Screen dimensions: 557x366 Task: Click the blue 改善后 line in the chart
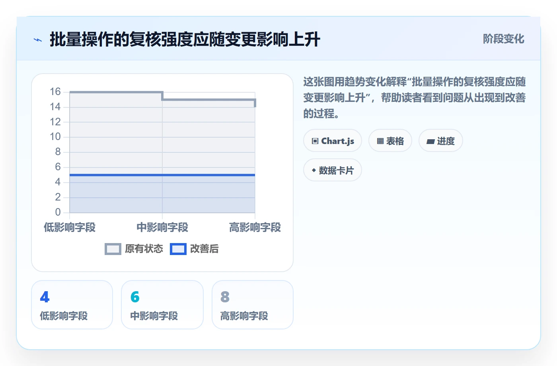[162, 175]
